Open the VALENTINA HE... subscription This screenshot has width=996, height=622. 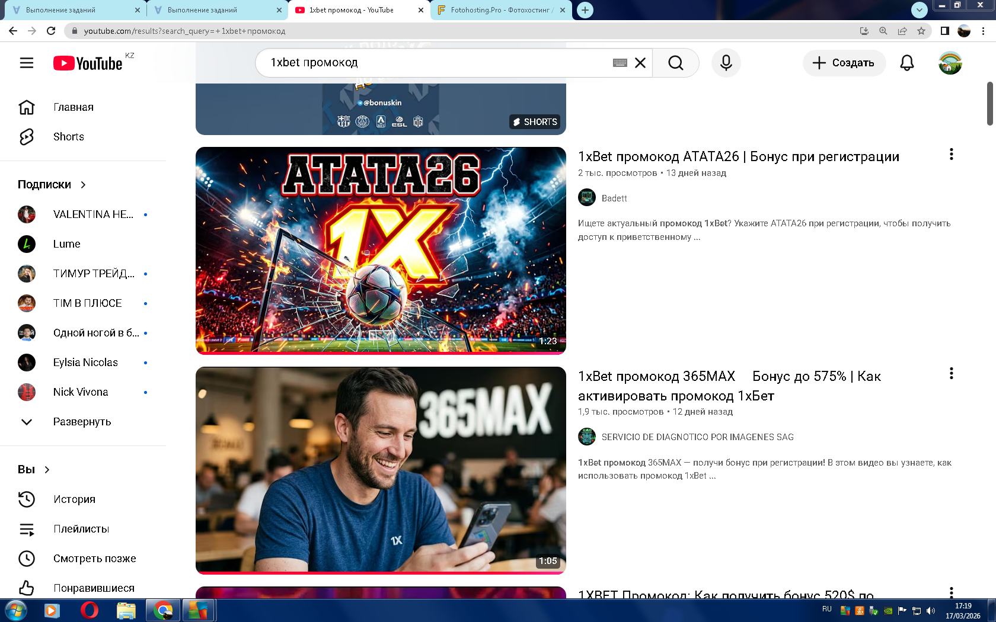coord(83,214)
